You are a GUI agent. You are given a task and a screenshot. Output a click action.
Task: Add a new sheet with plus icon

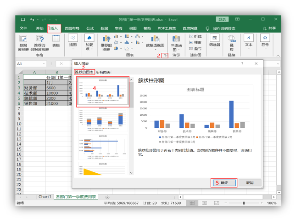pos(107,197)
